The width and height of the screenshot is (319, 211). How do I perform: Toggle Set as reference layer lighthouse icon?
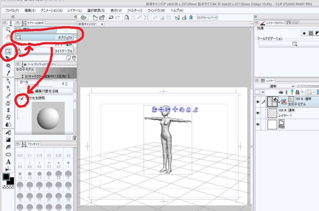pyautogui.click(x=287, y=92)
